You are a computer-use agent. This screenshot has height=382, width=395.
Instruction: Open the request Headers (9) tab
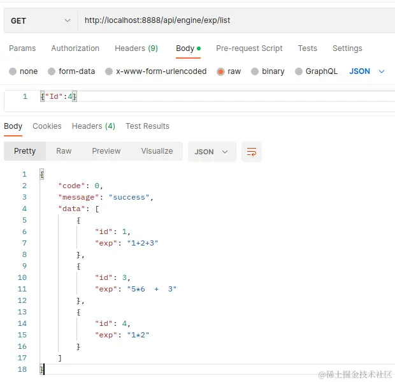(136, 48)
